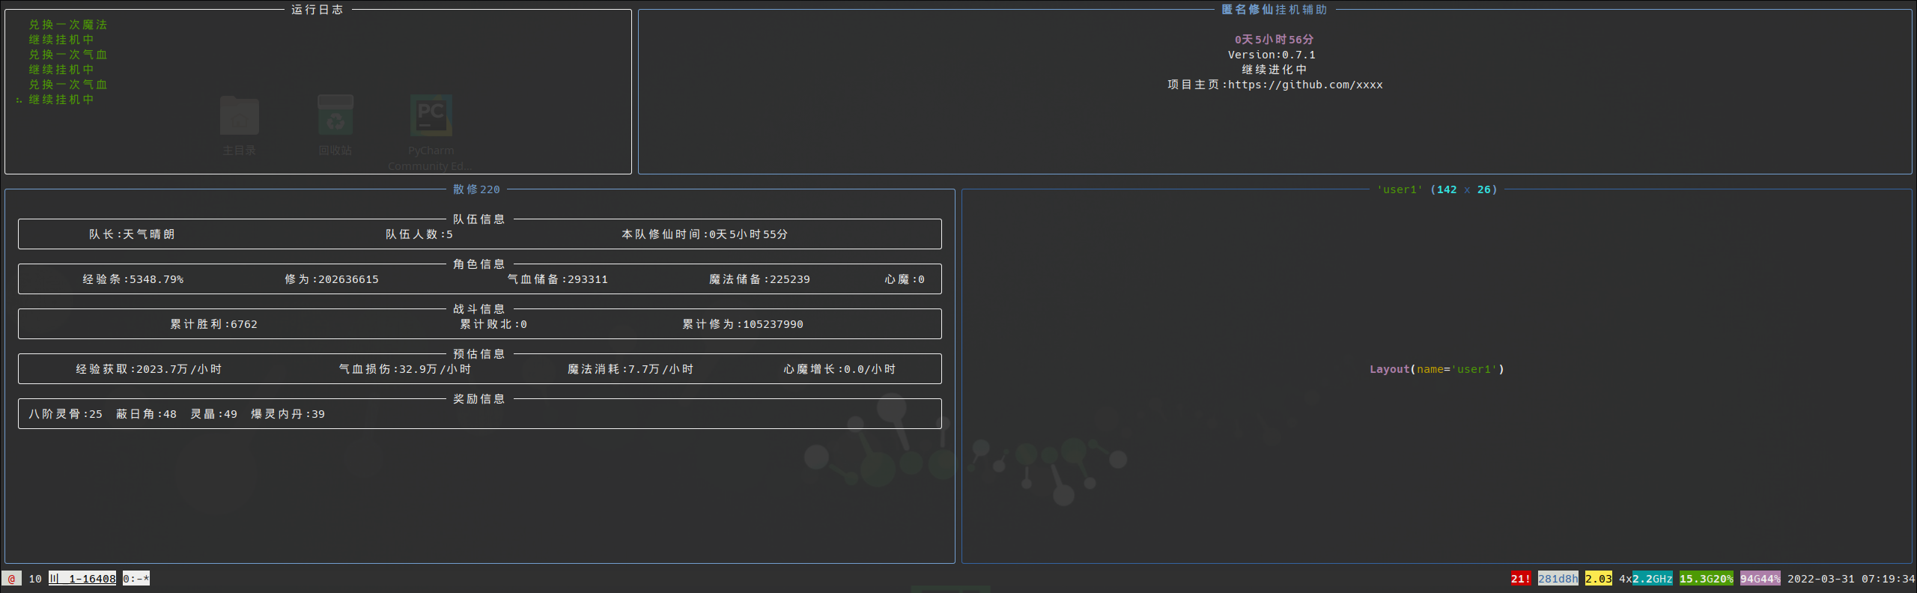Select the 0:-* window entry in status bar

(x=136, y=579)
